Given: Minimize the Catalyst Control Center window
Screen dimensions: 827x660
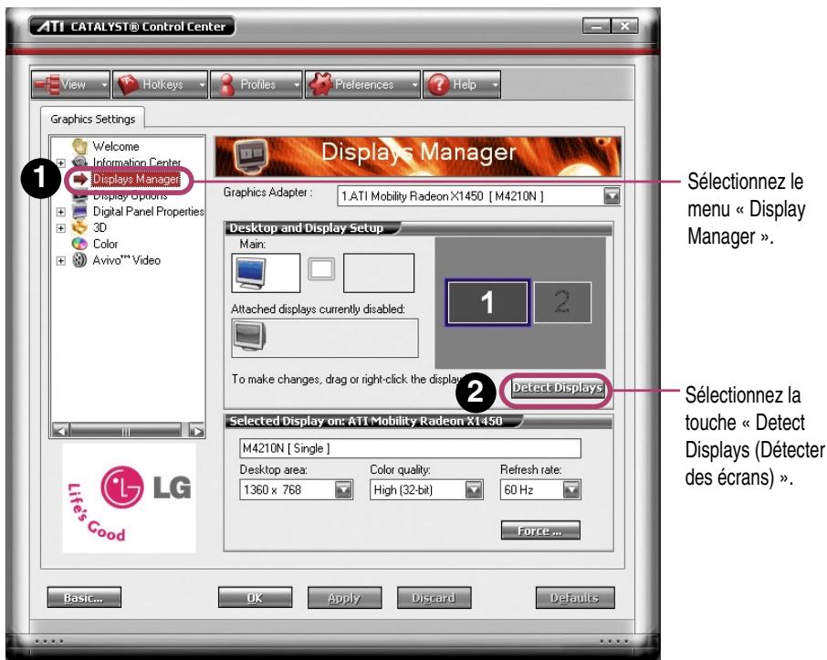Looking at the screenshot, I should coord(596,26).
